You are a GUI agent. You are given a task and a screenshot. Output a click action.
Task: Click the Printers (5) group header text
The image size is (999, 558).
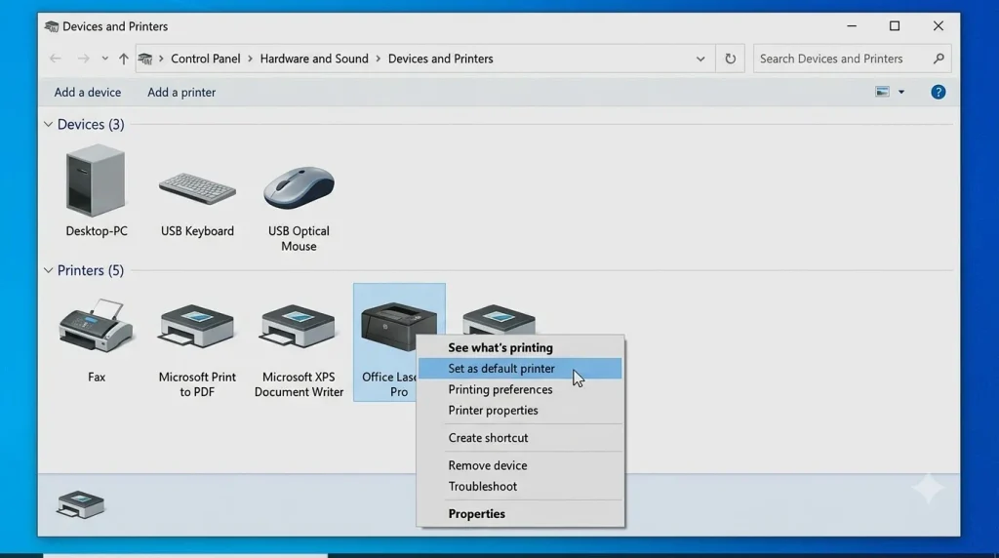point(91,271)
